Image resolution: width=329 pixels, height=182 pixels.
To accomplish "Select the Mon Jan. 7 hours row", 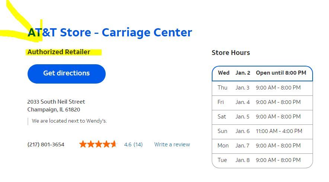I will 262,146.
